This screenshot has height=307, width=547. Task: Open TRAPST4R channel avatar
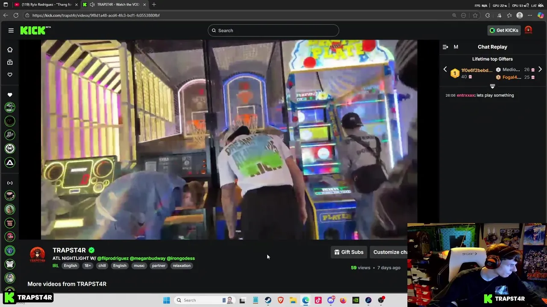(37, 255)
